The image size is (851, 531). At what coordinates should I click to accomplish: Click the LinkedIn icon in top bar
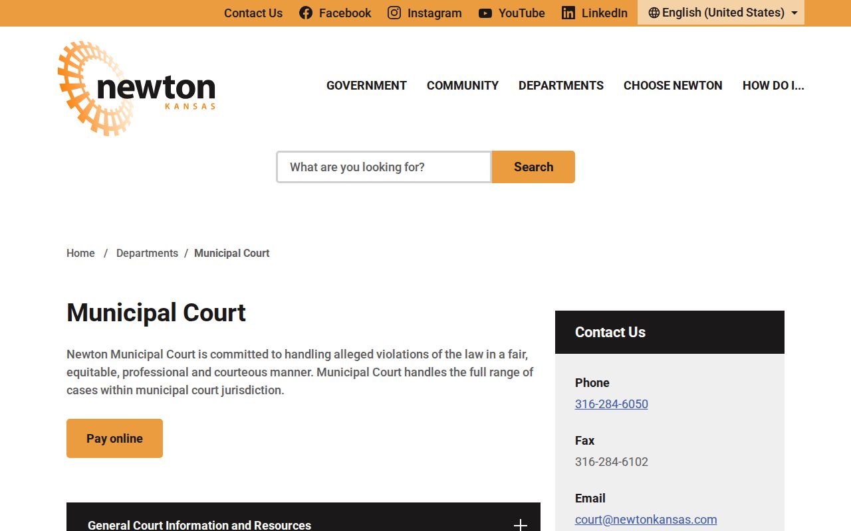pos(568,13)
